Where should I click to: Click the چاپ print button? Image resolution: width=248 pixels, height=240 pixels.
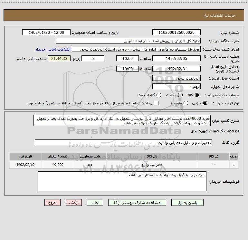pyautogui.click(x=95, y=203)
